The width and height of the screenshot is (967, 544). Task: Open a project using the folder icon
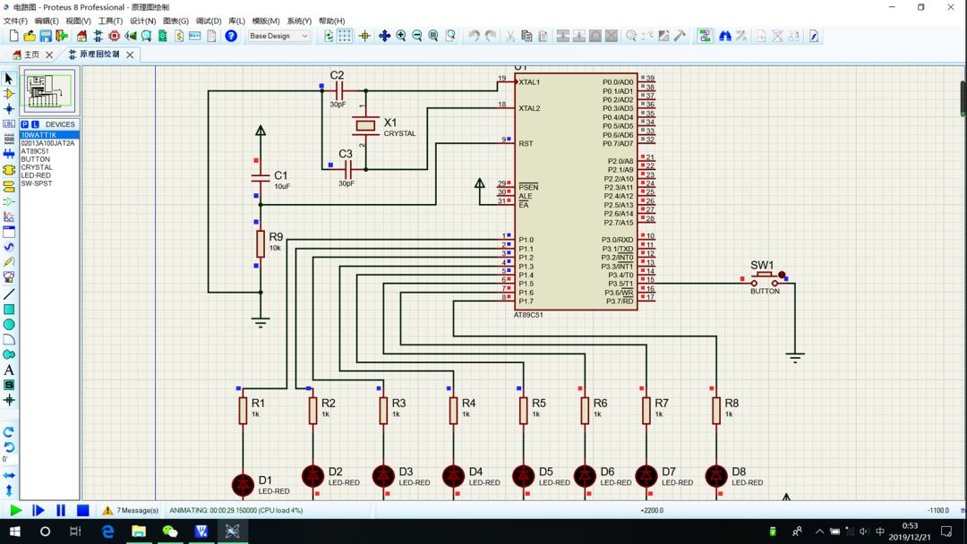click(30, 37)
